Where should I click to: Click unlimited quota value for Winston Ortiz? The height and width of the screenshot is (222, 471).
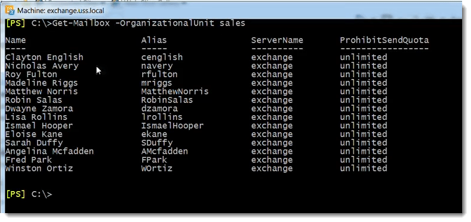click(363, 169)
